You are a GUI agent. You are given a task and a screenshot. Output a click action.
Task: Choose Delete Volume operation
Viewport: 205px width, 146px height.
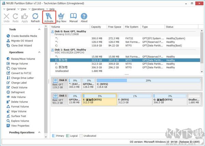pos(17,102)
